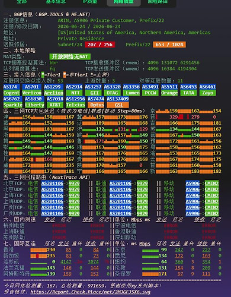Viewport: 231px width, 297px height.
Task: Click the 对等互联数量 11 value
Action: [180, 81]
